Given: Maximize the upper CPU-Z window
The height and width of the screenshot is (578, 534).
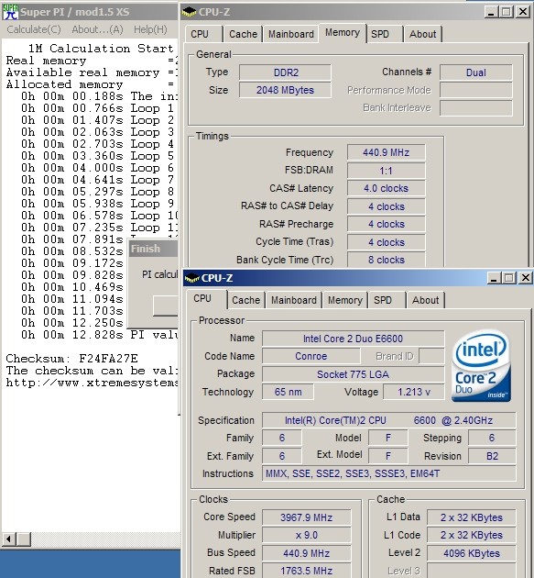Looking at the screenshot, I should coord(506,12).
